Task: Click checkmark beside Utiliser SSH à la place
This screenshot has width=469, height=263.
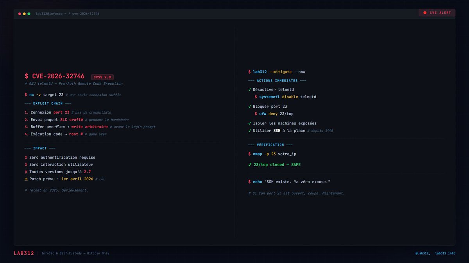Action: pyautogui.click(x=250, y=131)
